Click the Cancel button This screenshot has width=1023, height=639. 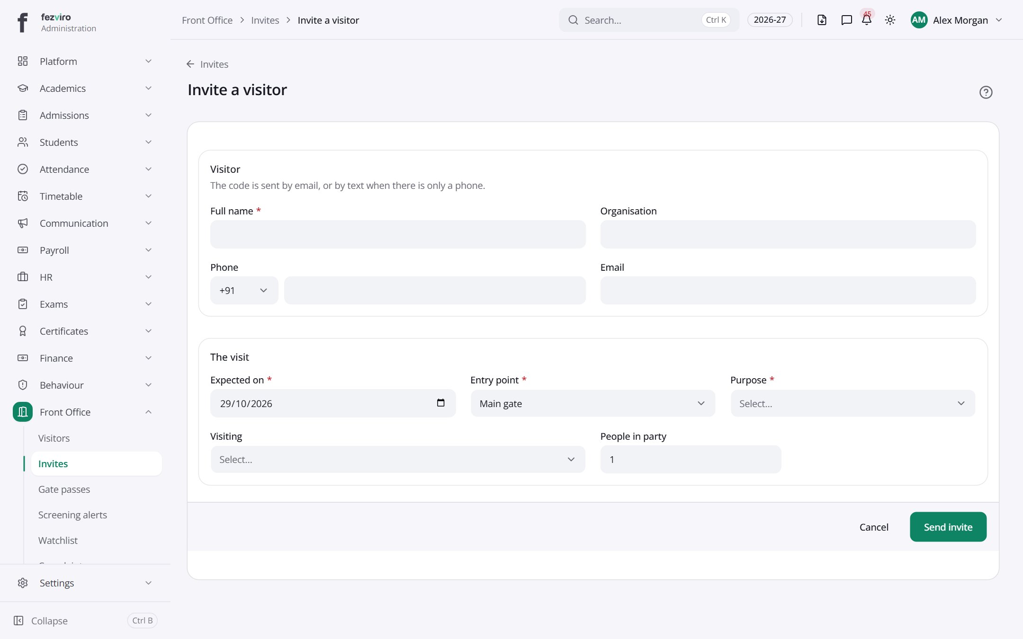coord(874,527)
